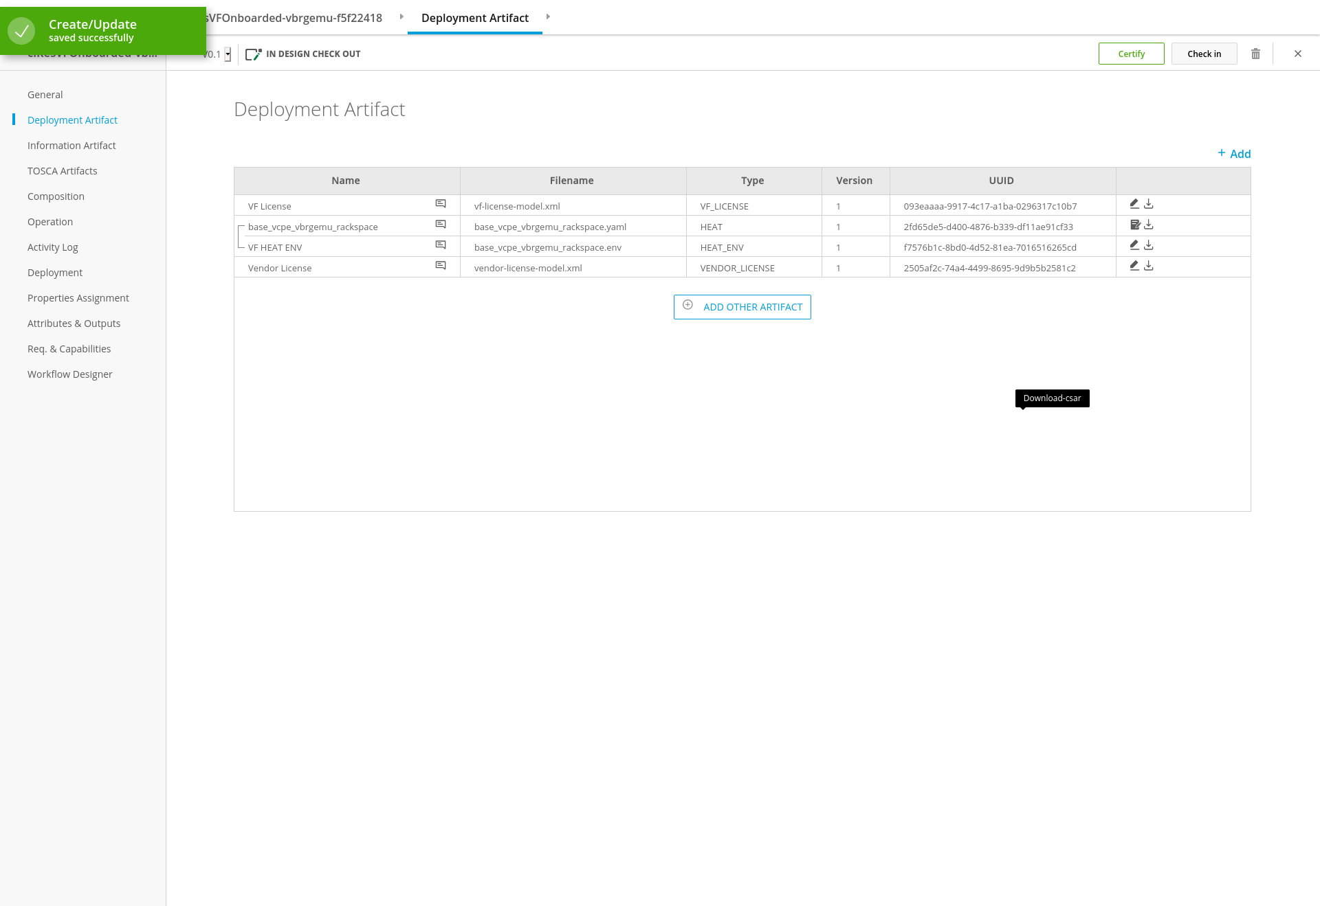
Task: Delete component using trash icon
Action: [1255, 54]
